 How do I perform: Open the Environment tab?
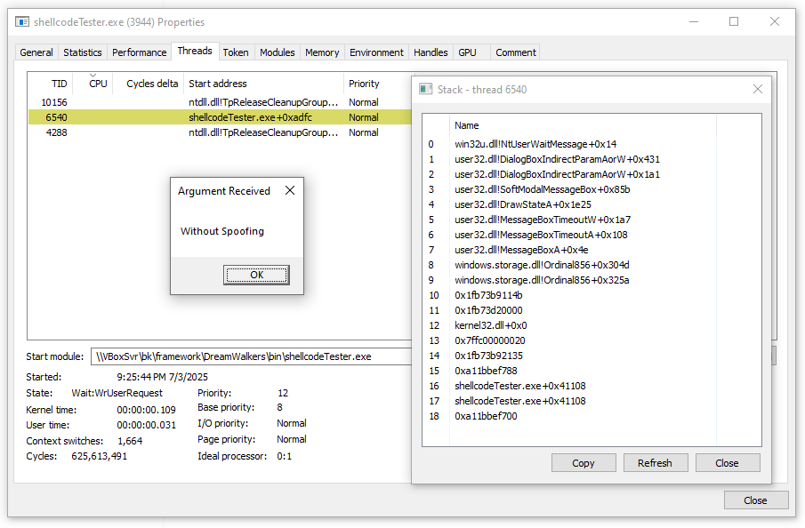click(376, 52)
